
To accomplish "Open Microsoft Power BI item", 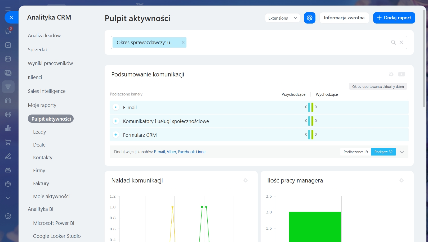I will (x=54, y=223).
